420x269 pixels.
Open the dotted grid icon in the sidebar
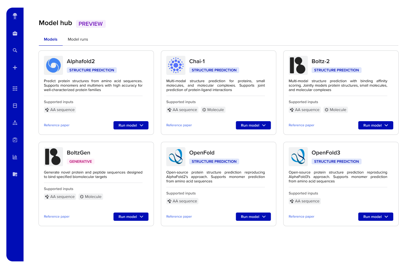(x=15, y=89)
